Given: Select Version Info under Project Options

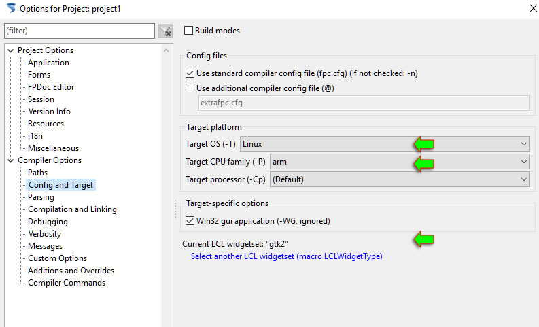Looking at the screenshot, I should (49, 111).
